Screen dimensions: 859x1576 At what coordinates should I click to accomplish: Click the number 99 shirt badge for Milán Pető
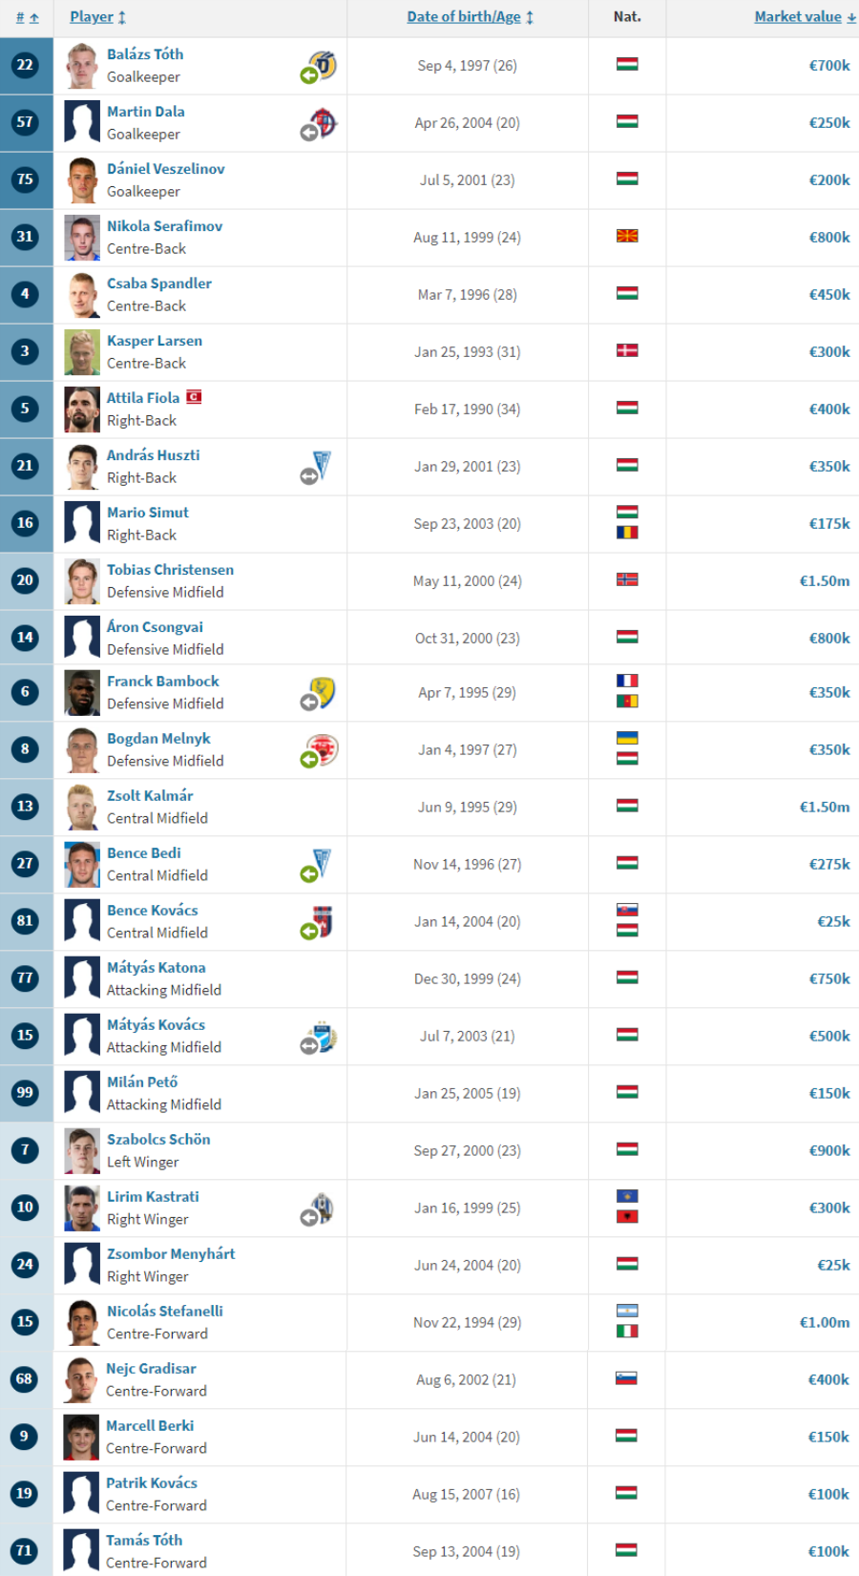pyautogui.click(x=25, y=1092)
